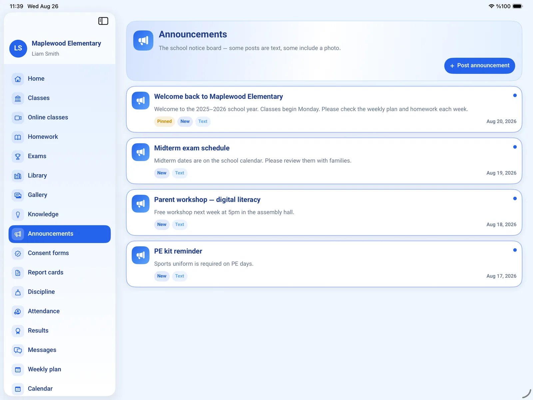The image size is (533, 400).
Task: Click the Liam Smith user name
Action: click(x=45, y=54)
